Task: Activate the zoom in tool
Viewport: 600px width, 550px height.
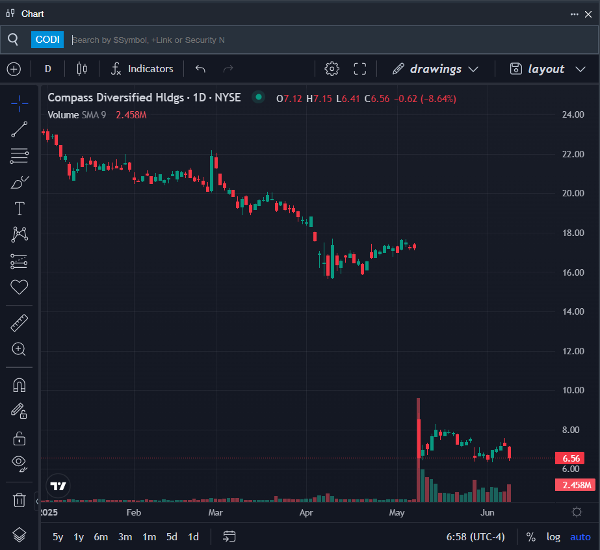Action: 19,349
